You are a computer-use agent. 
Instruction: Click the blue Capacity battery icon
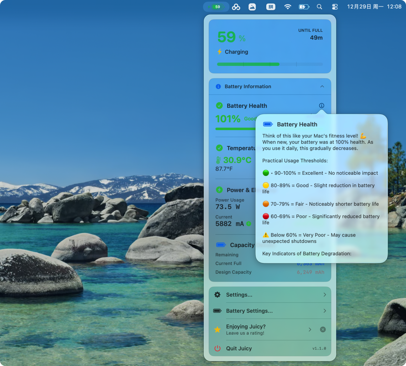tap(221, 245)
